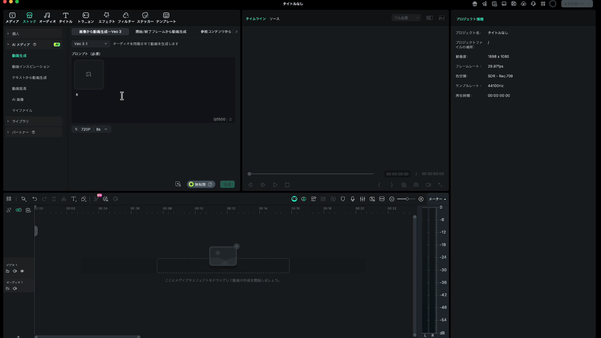Open the ステッカー (Stickers) panel
This screenshot has height=338, width=601.
pyautogui.click(x=145, y=18)
